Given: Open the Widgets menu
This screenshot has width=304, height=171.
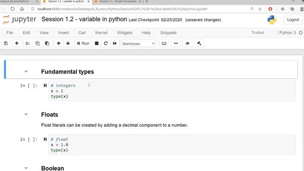Looking at the screenshot, I should 124,33.
